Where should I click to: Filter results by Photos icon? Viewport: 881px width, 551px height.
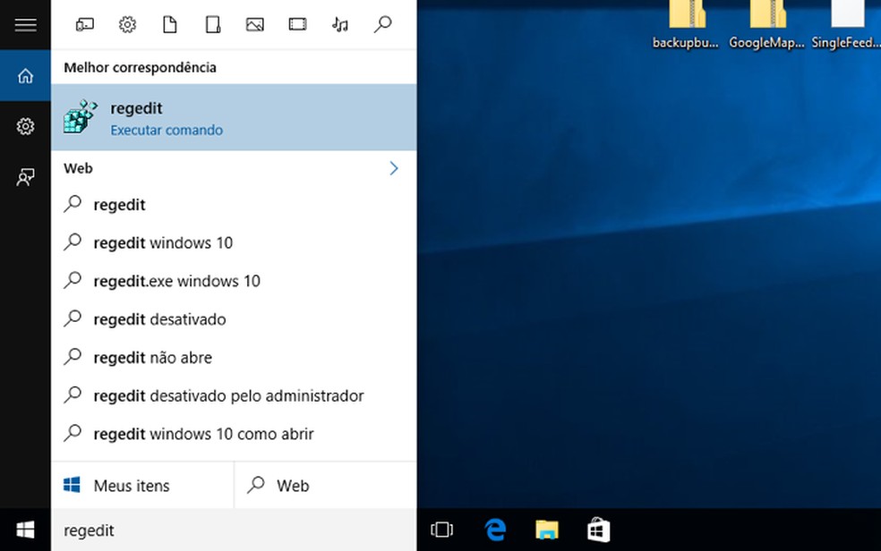(x=255, y=25)
